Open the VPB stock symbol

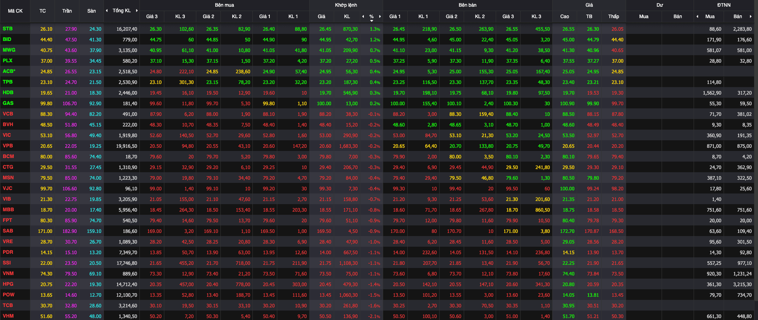pos(8,146)
